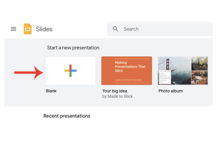
Task: Click the Photo album label
Action: click(171, 91)
